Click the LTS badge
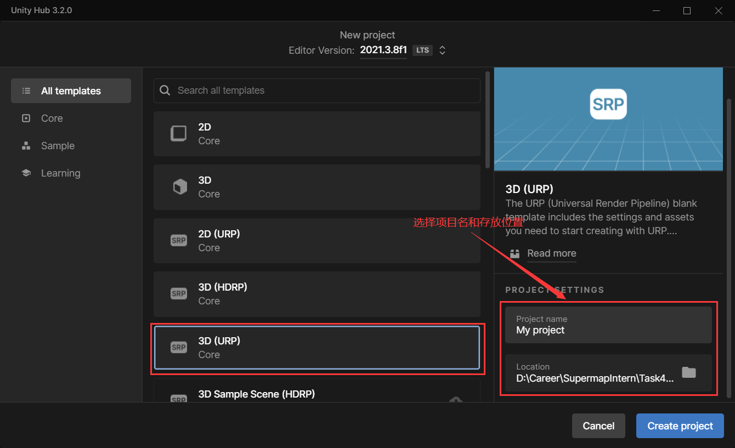This screenshot has height=448, width=735. pyautogui.click(x=422, y=50)
